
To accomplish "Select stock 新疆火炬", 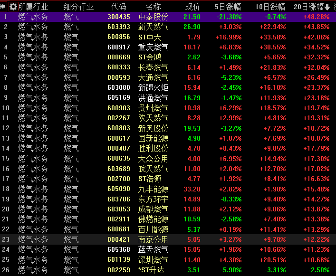I will (x=154, y=87).
